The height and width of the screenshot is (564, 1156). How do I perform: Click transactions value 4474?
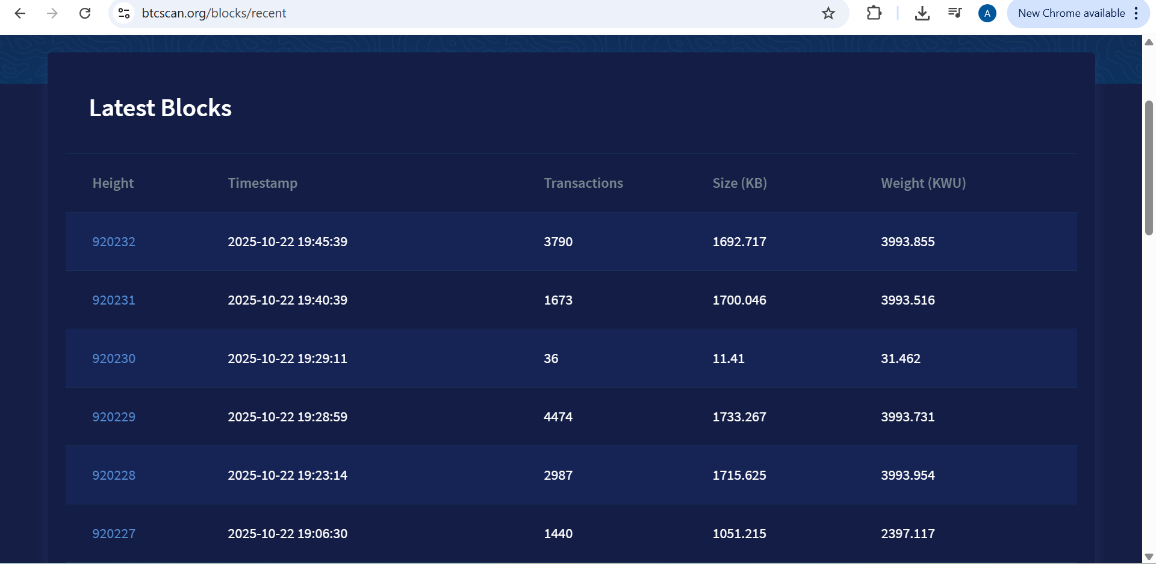(x=558, y=417)
